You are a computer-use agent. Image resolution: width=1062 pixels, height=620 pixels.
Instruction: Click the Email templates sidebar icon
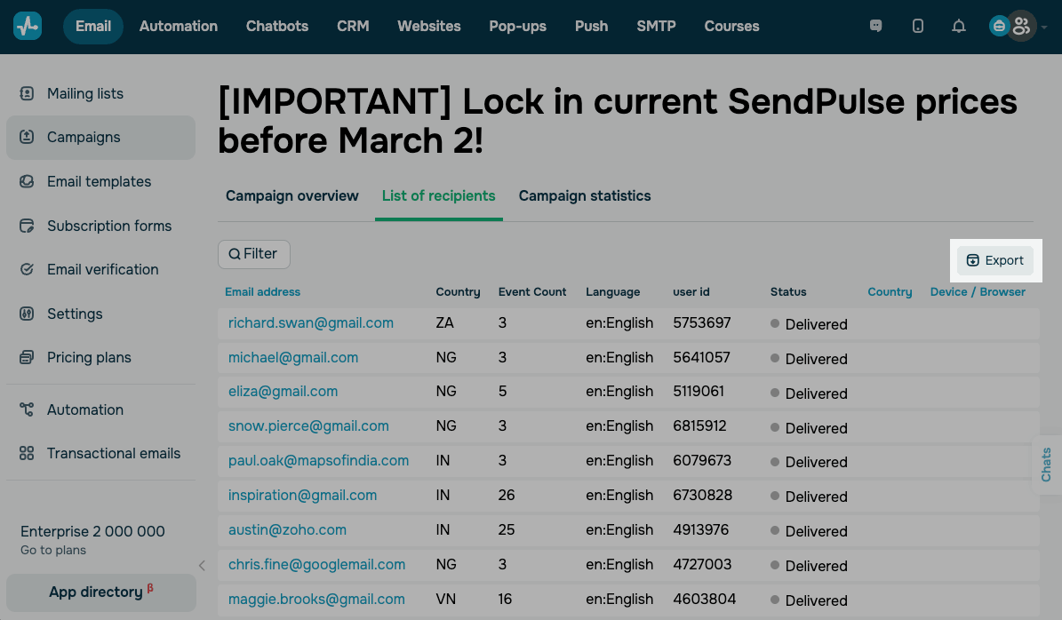27,181
